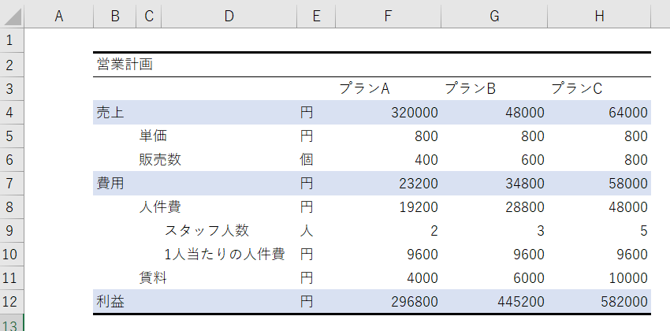
Task: Select the rent value 10000
Action: coord(628,278)
